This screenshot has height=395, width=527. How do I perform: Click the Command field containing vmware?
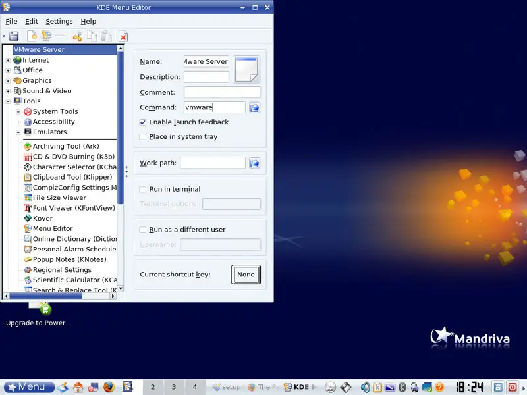point(215,107)
